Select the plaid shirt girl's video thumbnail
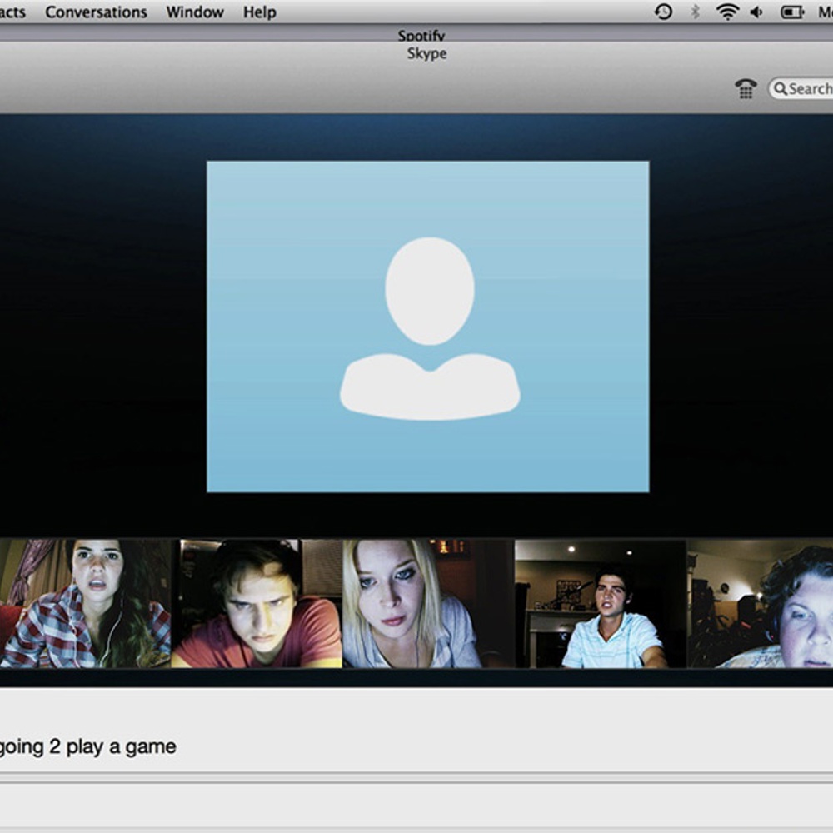The height and width of the screenshot is (833, 833). 85,603
